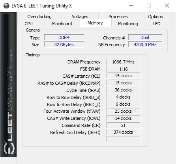Click the memory Type field showing DDR4
Image resolution: width=176 pixels, height=164 pixels.
coord(64,37)
